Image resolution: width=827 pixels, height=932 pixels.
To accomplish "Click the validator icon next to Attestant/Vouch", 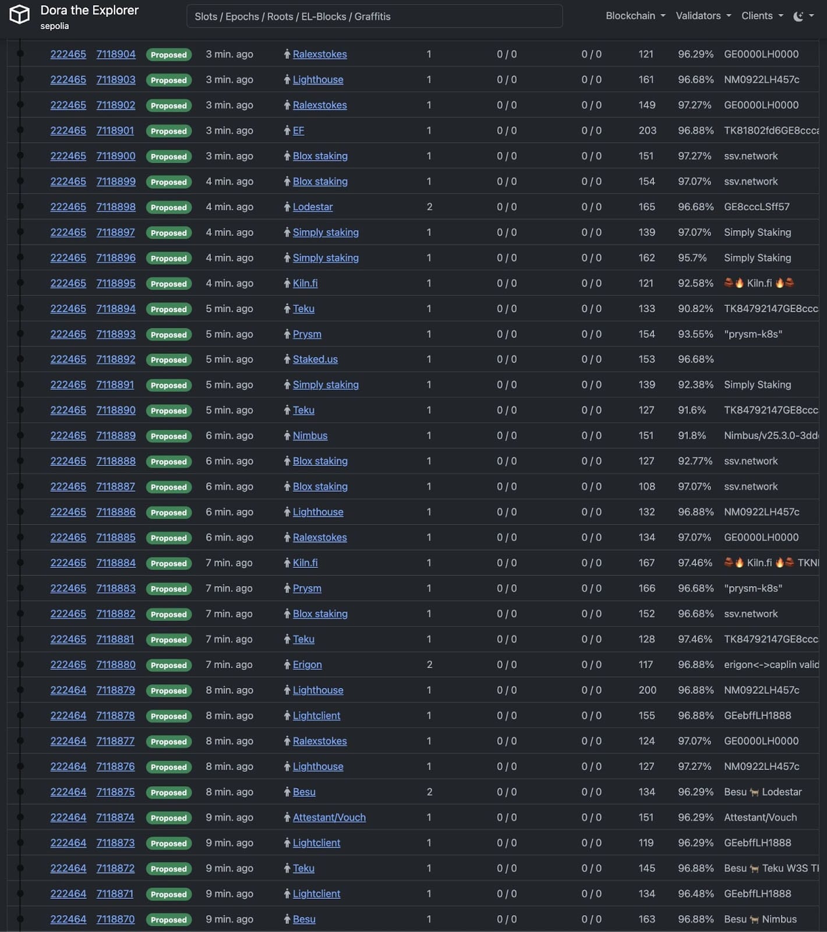I will pos(287,818).
